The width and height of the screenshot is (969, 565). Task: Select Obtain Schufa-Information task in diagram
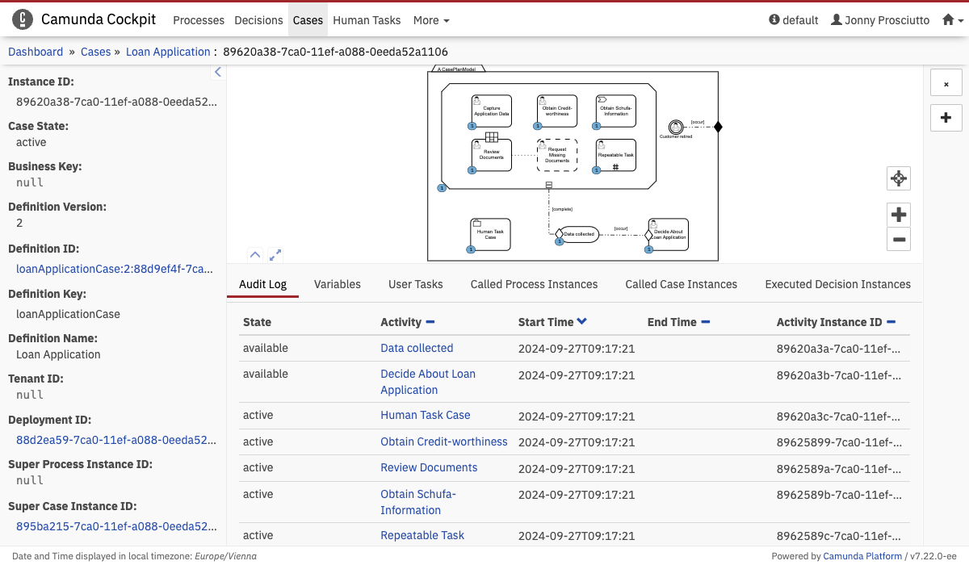(616, 111)
